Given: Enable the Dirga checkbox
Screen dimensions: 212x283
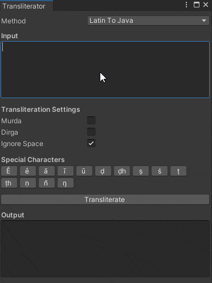Looking at the screenshot, I should tap(91, 132).
